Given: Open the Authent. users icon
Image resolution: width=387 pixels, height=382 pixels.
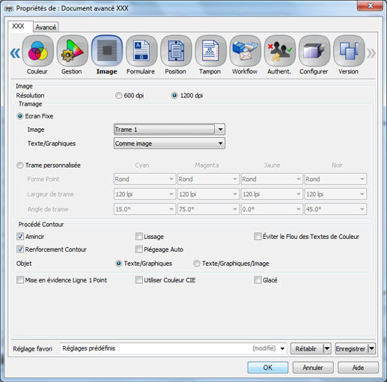Looking at the screenshot, I should pos(280,51).
